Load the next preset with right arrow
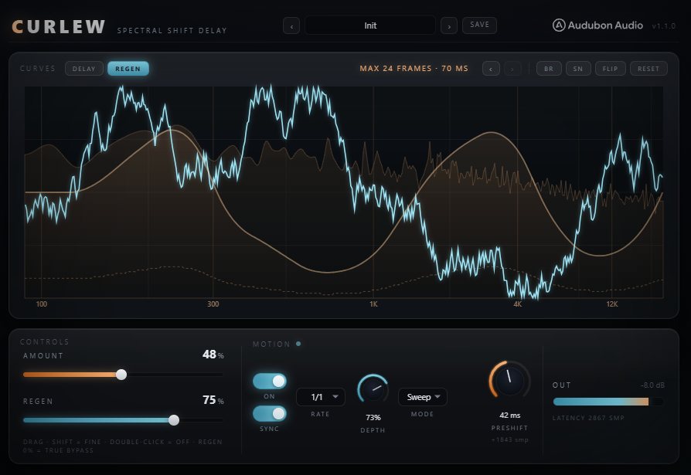Viewport: 691px width, 475px height. pos(448,25)
